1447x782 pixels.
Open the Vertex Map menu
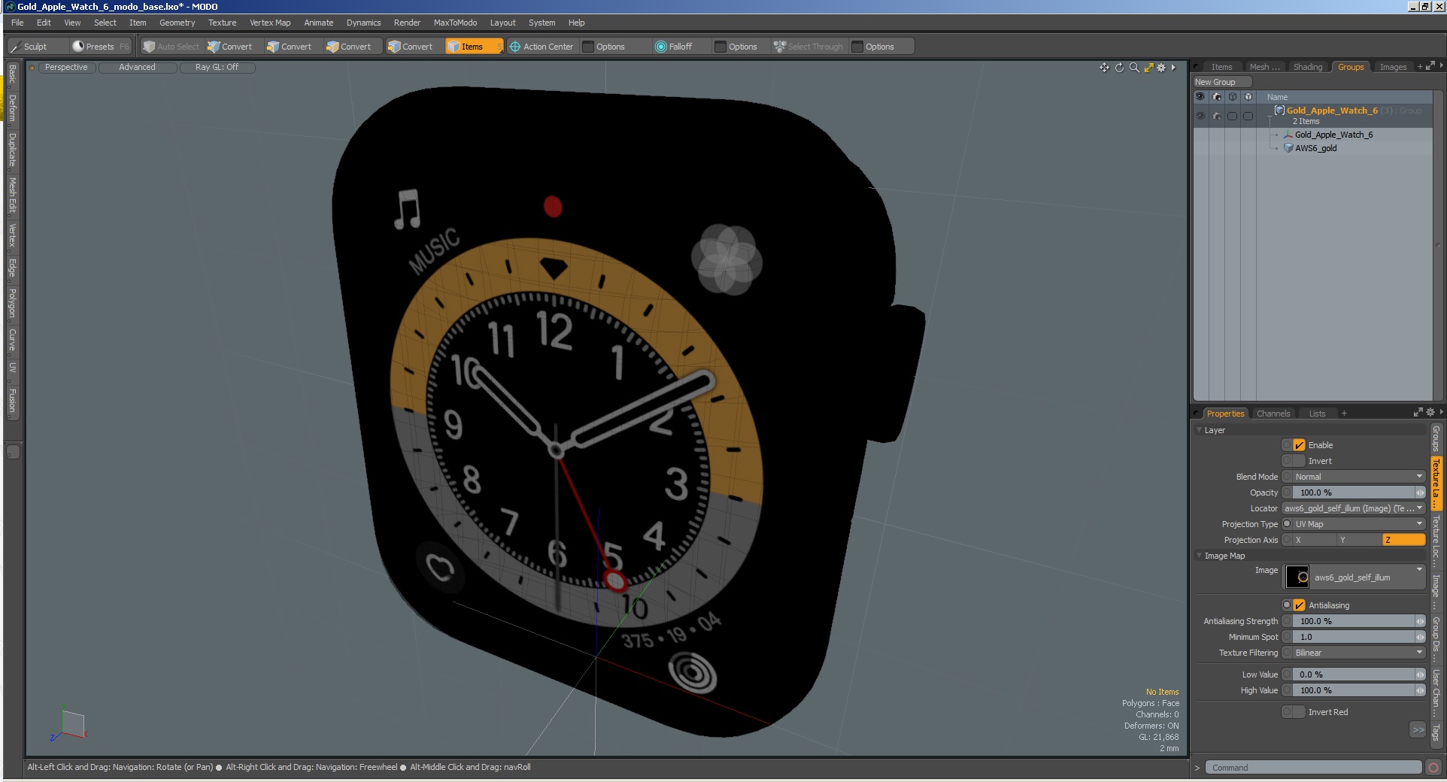(x=270, y=23)
